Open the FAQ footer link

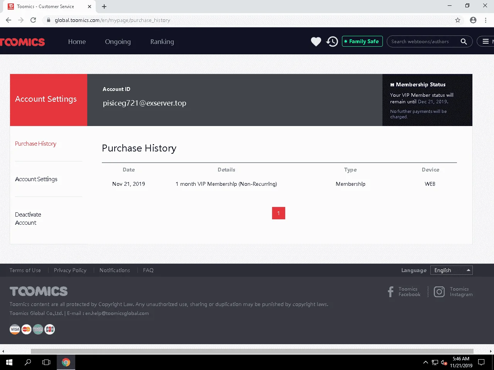[148, 270]
